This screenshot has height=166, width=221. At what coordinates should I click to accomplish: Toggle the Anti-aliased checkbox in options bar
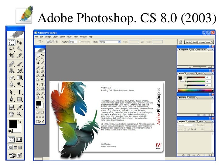79,42
